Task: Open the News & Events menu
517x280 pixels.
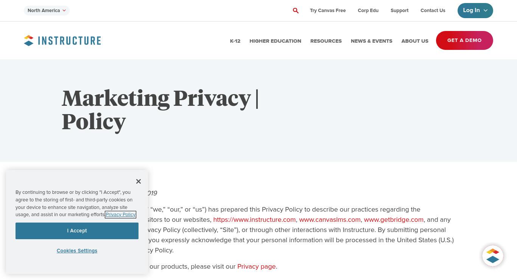Action: pos(371,41)
